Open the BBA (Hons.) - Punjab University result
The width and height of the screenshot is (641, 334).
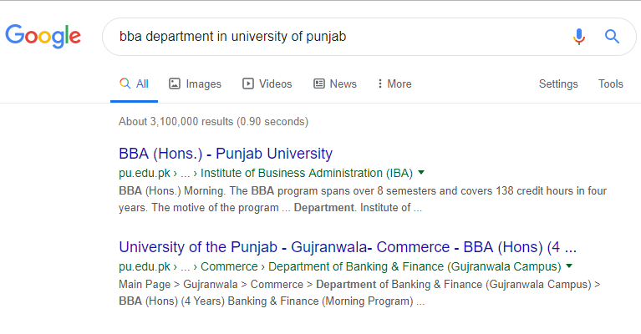[226, 154]
